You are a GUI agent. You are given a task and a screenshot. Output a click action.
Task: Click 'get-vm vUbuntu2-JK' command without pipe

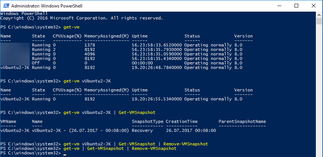click(87, 81)
